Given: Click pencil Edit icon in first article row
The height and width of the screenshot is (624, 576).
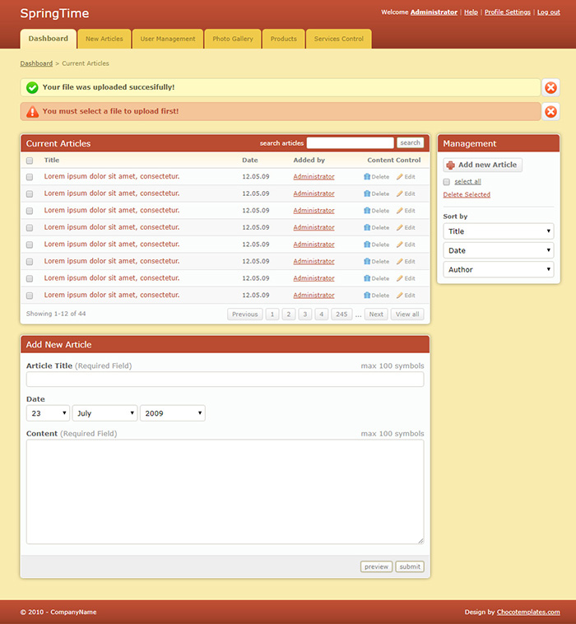Looking at the screenshot, I should click(x=400, y=177).
